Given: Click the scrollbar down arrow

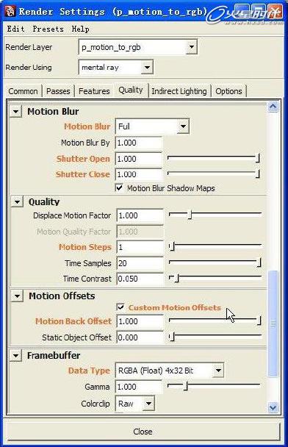Looking at the screenshot, I should point(273,407).
